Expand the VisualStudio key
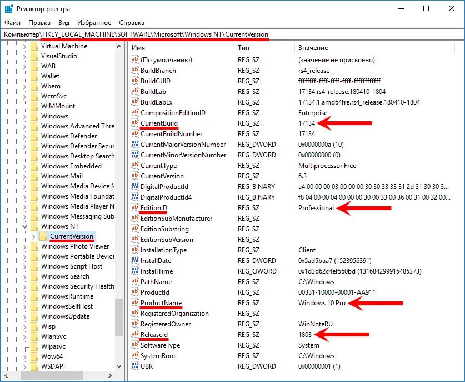The width and height of the screenshot is (465, 382). tap(25, 56)
